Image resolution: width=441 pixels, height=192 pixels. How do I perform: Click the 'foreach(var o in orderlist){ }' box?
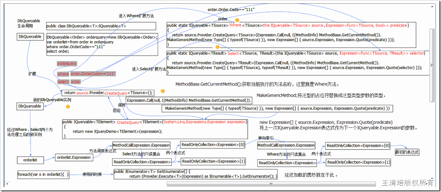click(x=43, y=175)
